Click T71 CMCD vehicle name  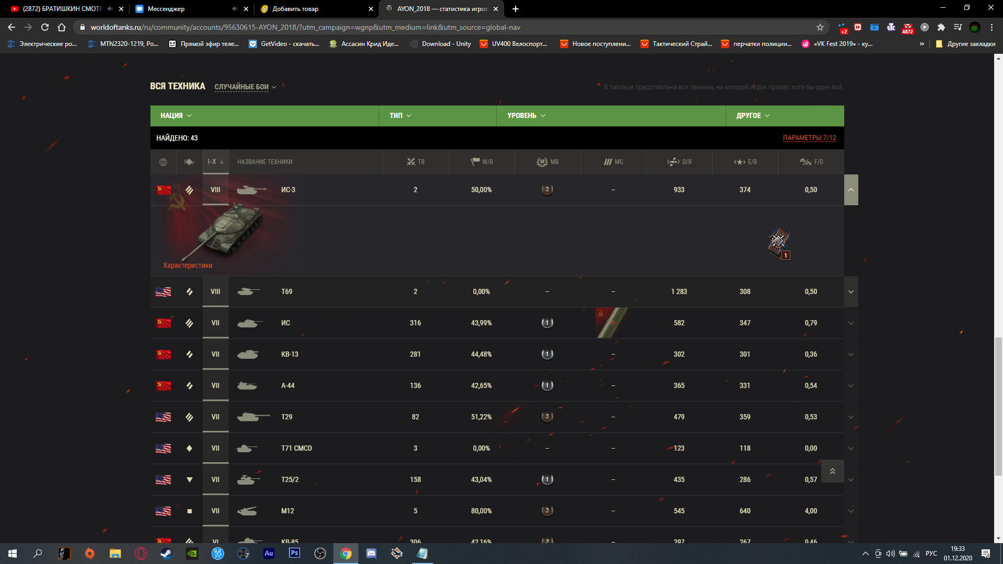(297, 448)
